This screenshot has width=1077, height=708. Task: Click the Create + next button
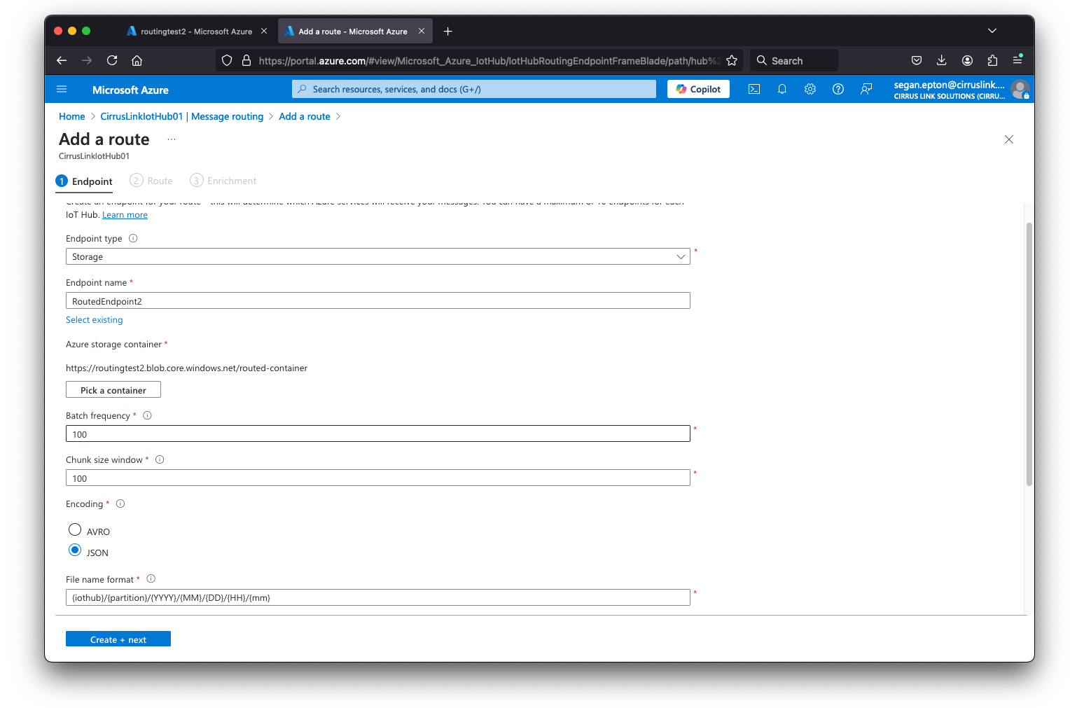[x=118, y=639]
